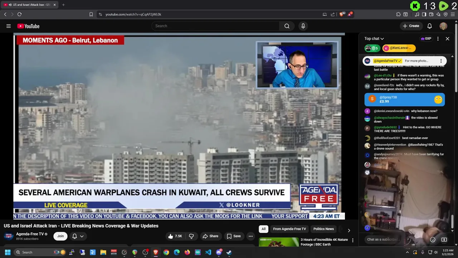458x258 pixels.
Task: Open Brave VPN shield icon
Action: pos(445,14)
